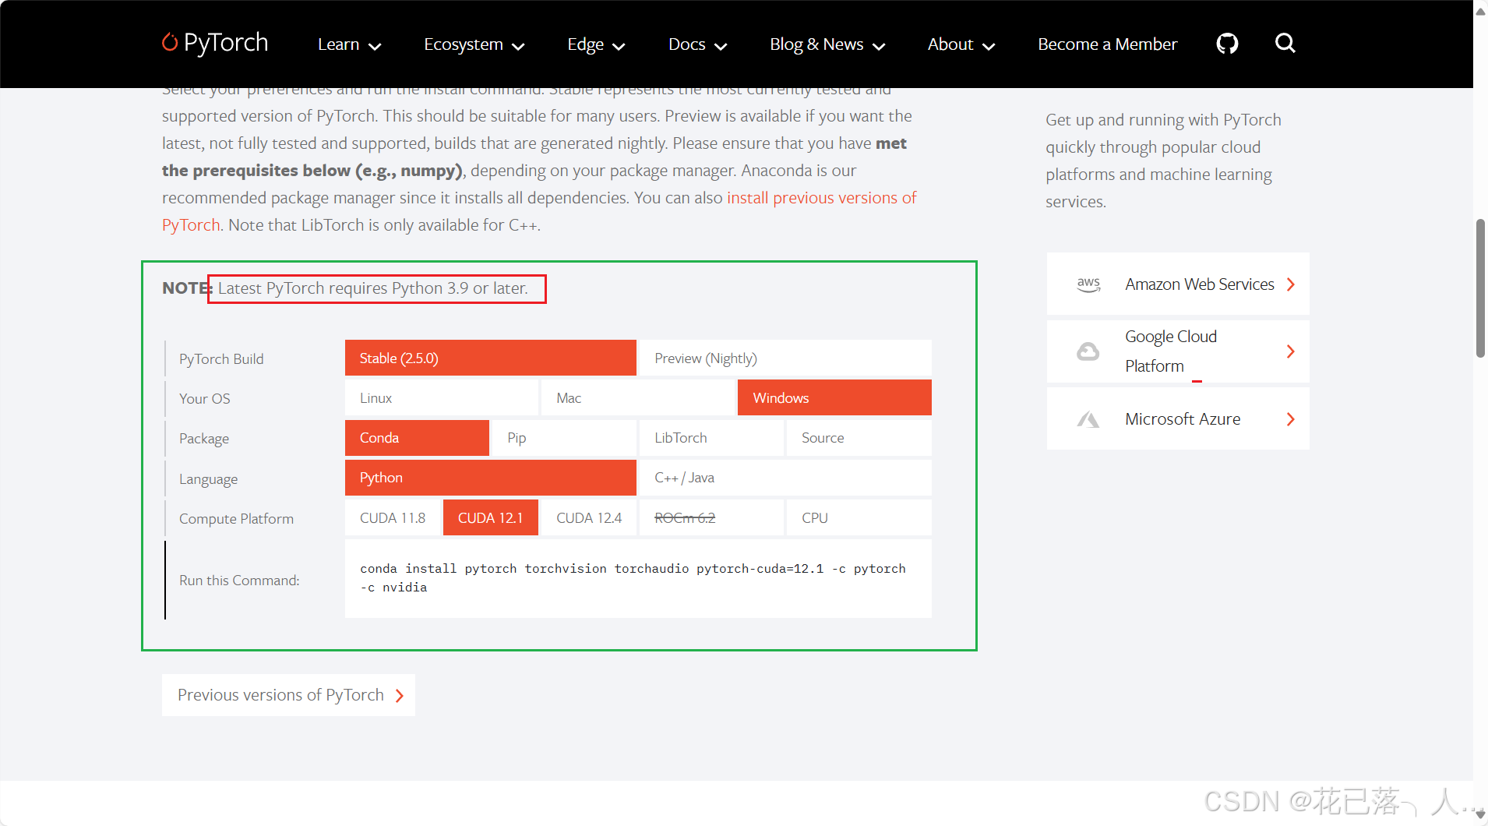
Task: Choose Mac as your OS
Action: (638, 397)
